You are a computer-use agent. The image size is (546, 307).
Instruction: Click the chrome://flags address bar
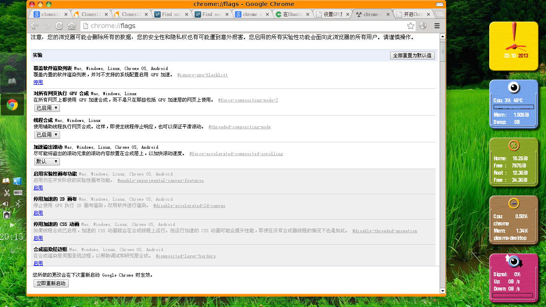(x=248, y=26)
